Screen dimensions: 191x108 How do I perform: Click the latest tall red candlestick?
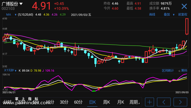click(x=187, y=26)
